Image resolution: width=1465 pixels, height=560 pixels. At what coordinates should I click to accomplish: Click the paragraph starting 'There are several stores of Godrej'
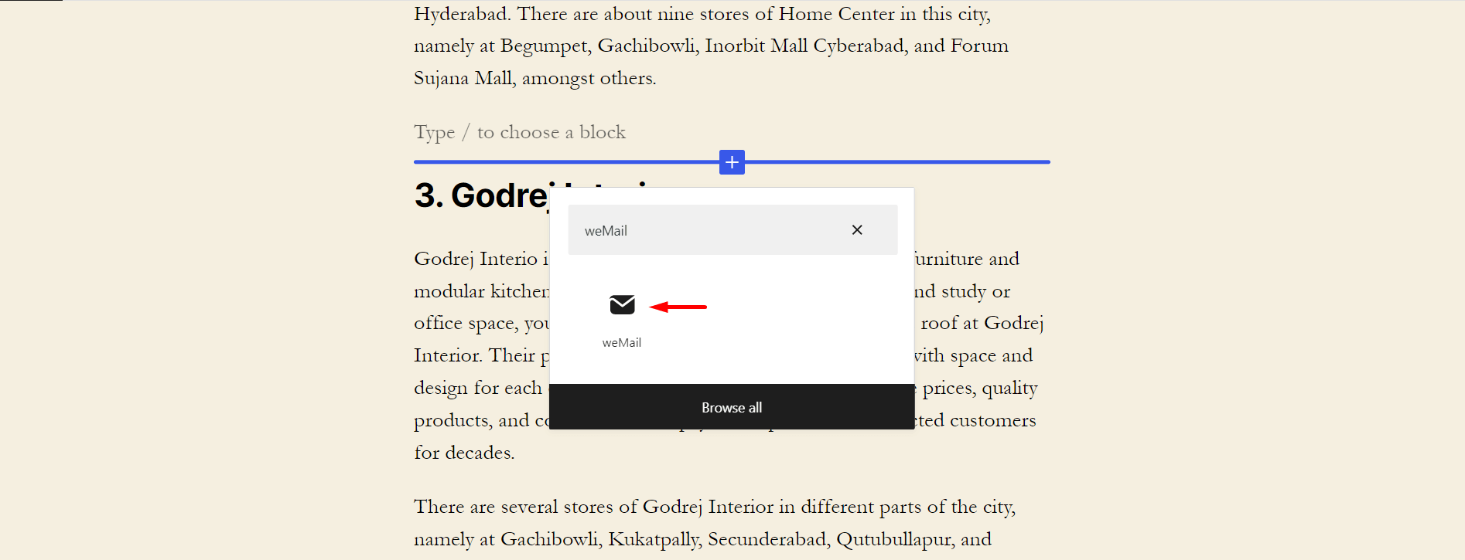[x=715, y=523]
